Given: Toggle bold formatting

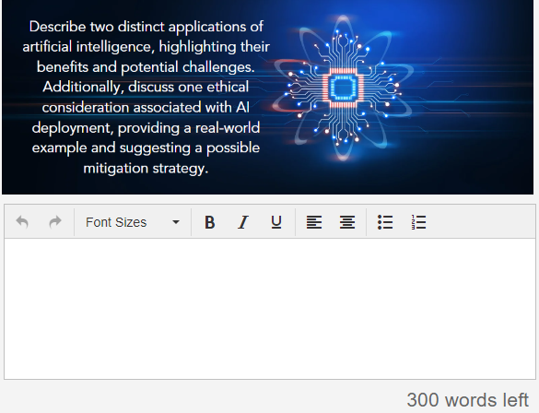Looking at the screenshot, I should point(210,222).
